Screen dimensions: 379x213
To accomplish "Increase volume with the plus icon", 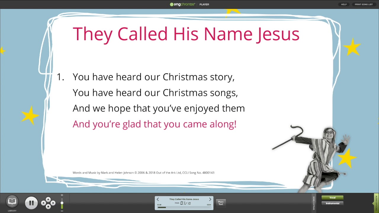I will [x=62, y=195].
